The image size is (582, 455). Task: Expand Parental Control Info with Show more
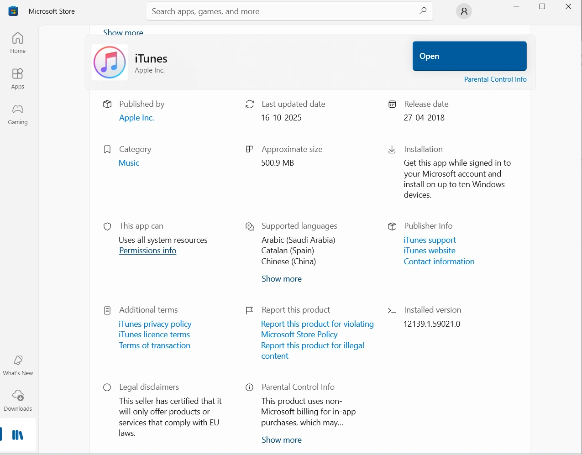[x=281, y=439]
